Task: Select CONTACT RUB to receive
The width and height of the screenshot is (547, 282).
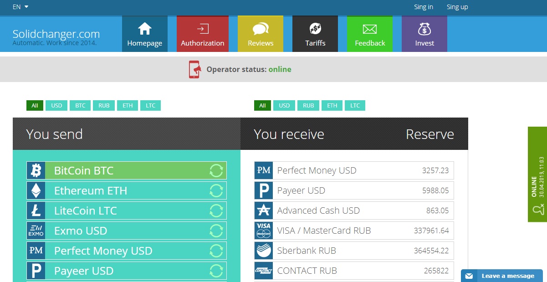Action: coord(354,271)
